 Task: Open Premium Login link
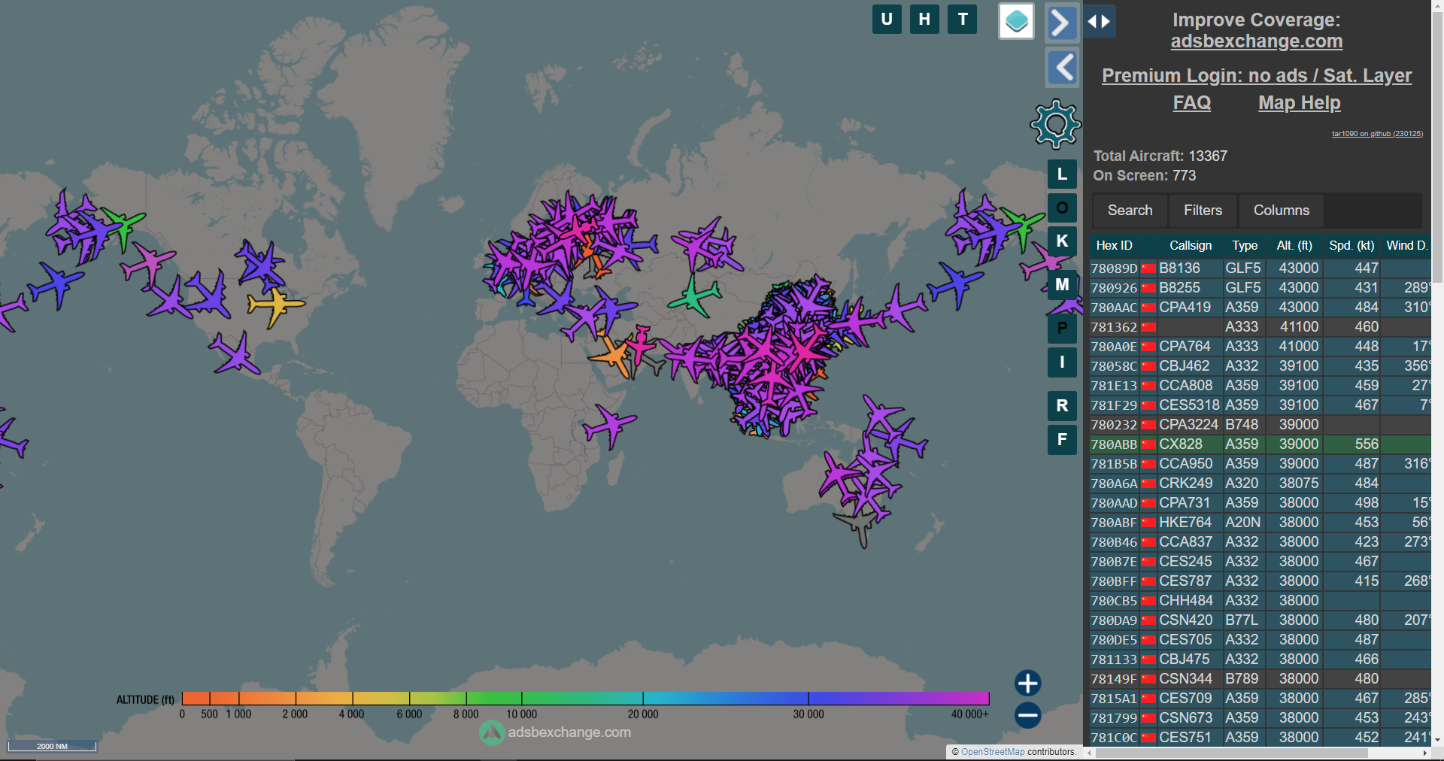(x=1256, y=76)
